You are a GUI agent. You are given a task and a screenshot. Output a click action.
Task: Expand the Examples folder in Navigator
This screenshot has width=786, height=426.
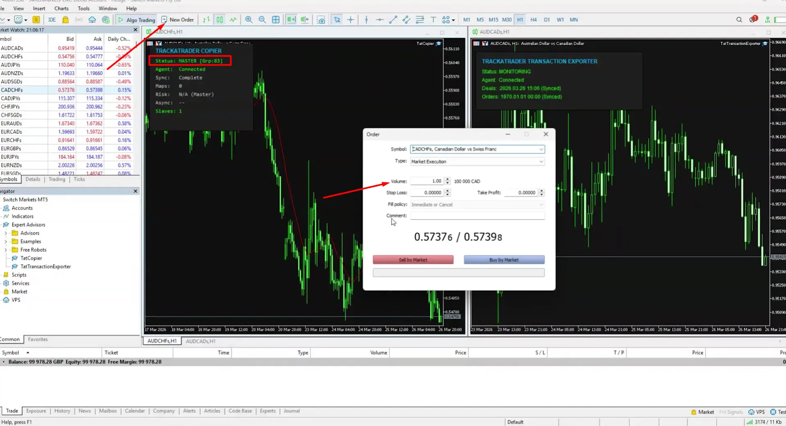[x=6, y=242]
